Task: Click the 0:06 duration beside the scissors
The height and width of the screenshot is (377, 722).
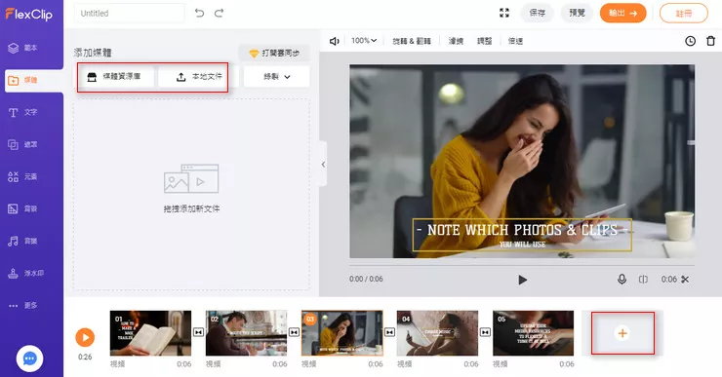Action: click(669, 279)
